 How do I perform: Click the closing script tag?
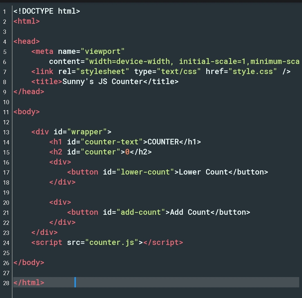click(x=163, y=242)
